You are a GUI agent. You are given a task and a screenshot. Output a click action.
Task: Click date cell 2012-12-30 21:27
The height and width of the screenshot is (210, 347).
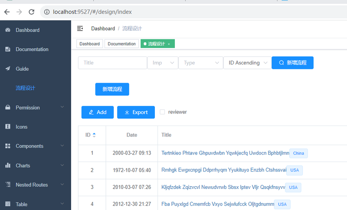pos(132,204)
